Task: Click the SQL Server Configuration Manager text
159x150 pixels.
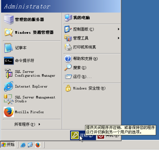Action: click(x=35, y=74)
